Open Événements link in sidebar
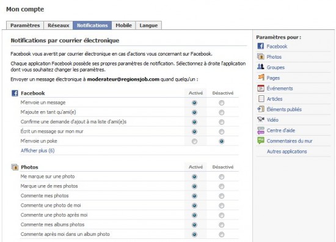Viewport: 336px width, 242px height. (280, 89)
